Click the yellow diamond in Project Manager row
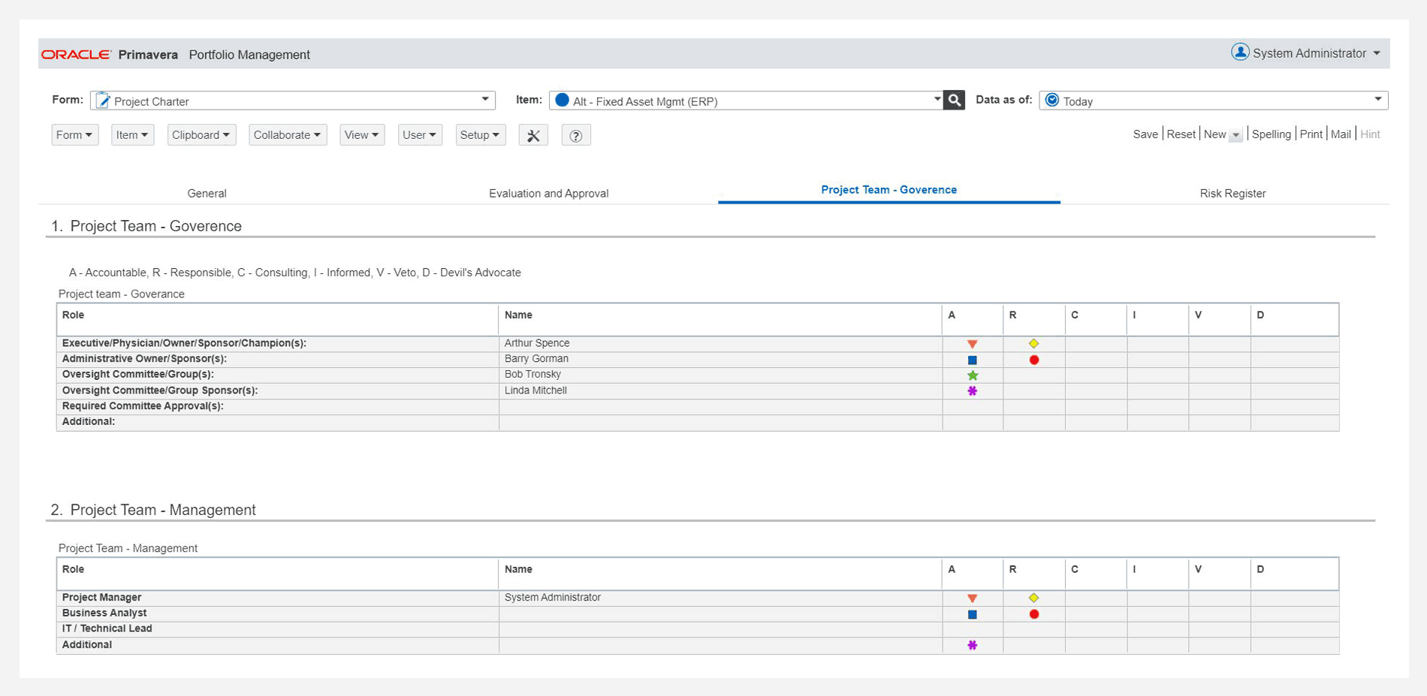 (x=1034, y=598)
